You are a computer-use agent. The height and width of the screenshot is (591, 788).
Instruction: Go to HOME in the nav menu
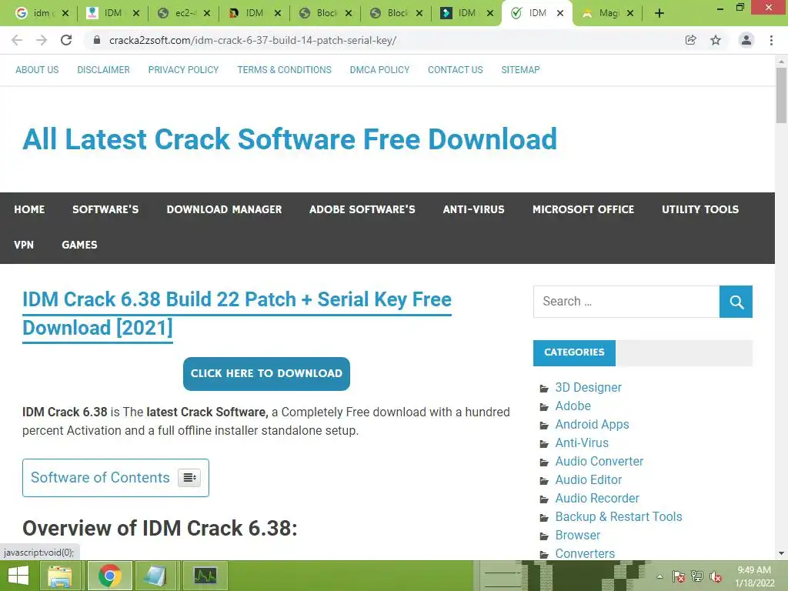coord(30,209)
